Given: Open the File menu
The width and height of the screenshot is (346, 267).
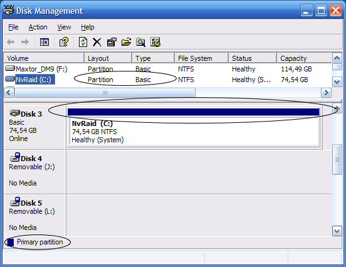Looking at the screenshot, I should (13, 27).
